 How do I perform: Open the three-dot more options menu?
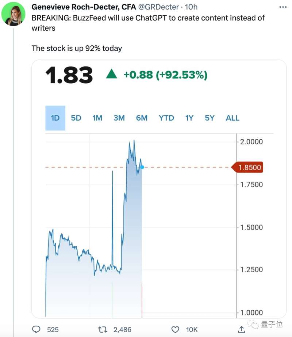(283, 7)
